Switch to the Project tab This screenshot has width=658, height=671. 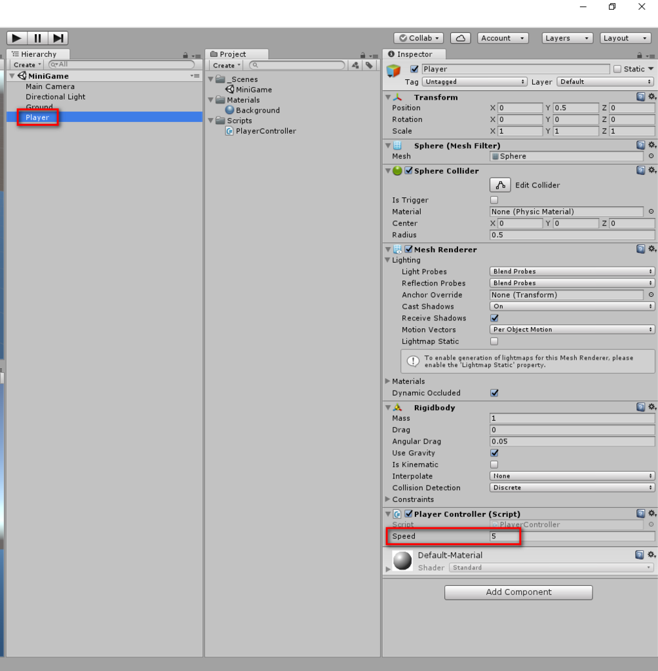click(x=237, y=54)
